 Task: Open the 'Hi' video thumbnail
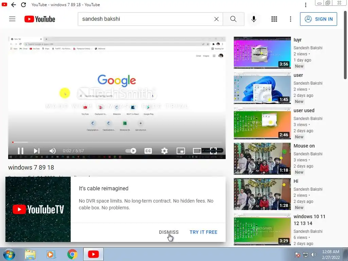(262, 194)
